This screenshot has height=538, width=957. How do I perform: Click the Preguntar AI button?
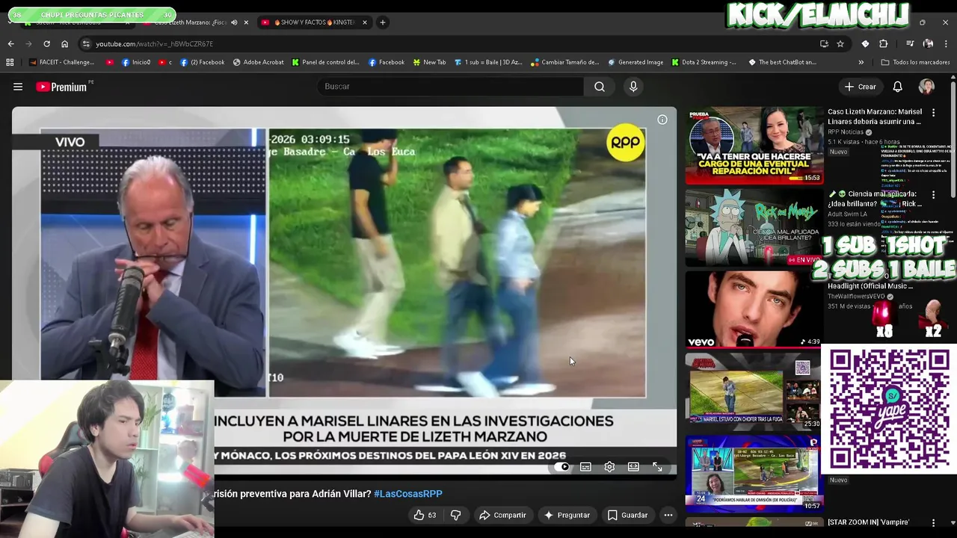tap(567, 515)
